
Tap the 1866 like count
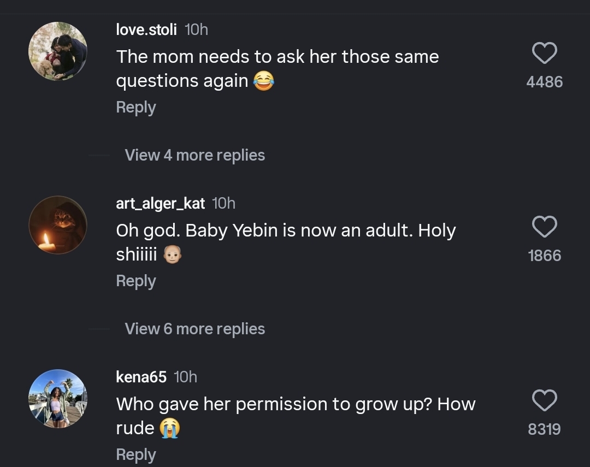pyautogui.click(x=544, y=256)
